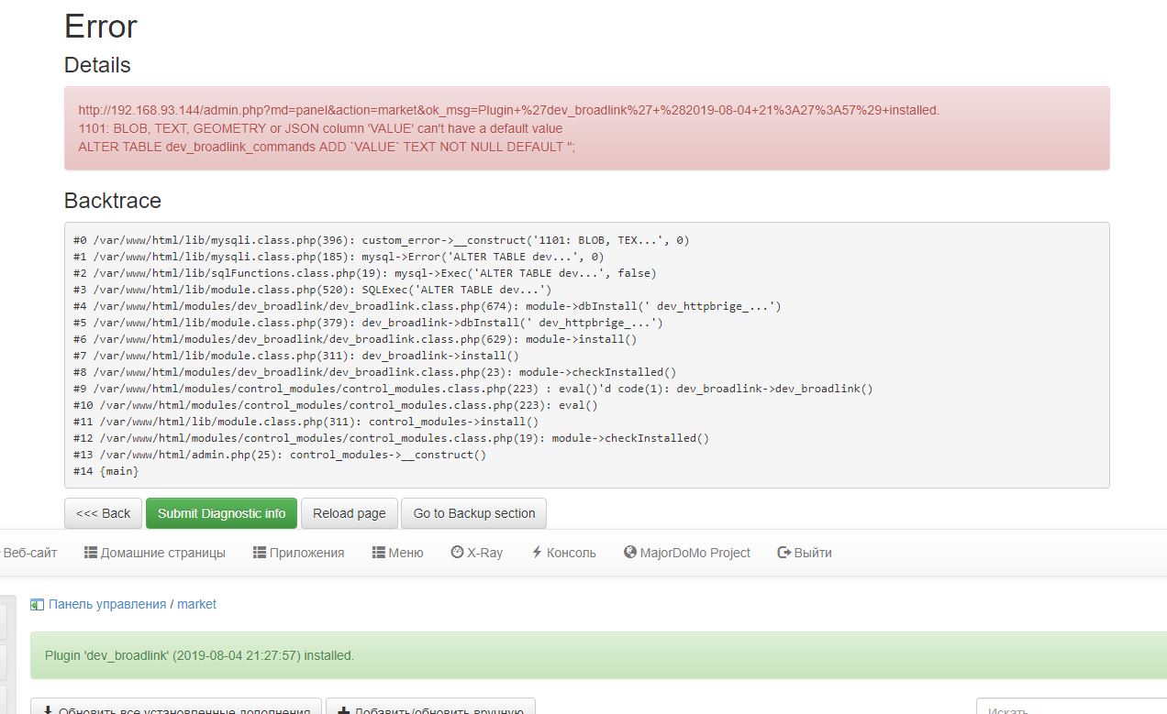
Task: Click backtrace line #3 module.class.php(520)
Action: click(x=313, y=290)
